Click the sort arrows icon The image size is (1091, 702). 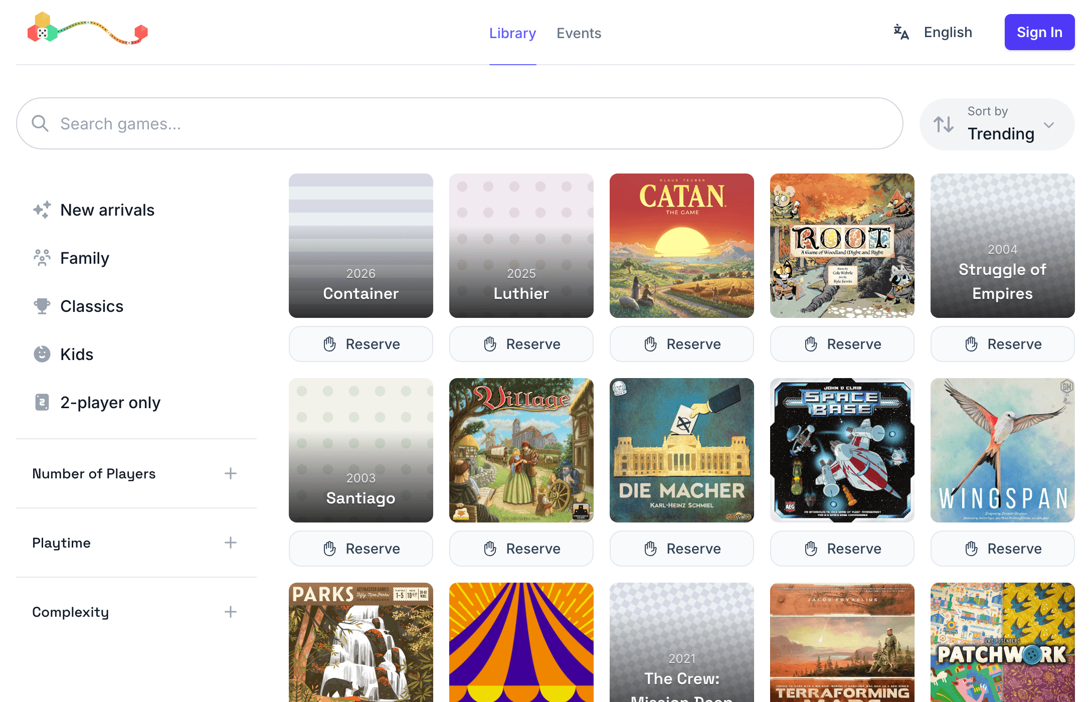point(943,124)
